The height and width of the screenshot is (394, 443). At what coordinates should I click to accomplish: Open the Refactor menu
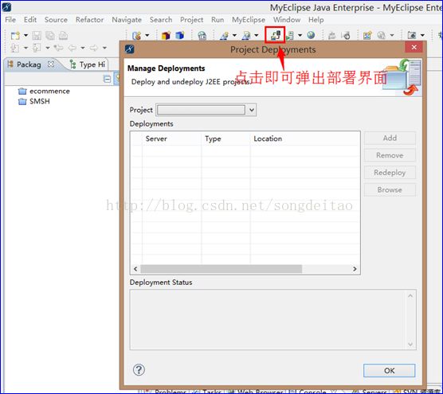89,20
